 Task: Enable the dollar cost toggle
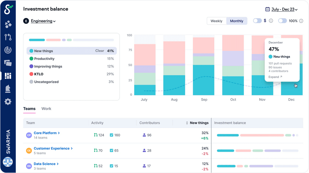[257, 21]
